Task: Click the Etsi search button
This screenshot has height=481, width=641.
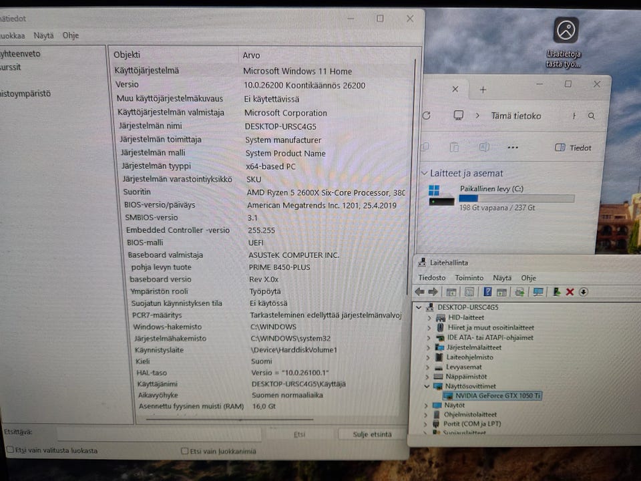Action: [x=299, y=434]
